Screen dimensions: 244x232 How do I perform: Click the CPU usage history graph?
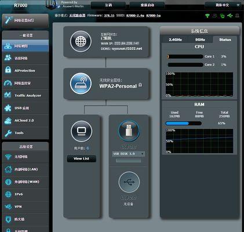tap(199, 85)
